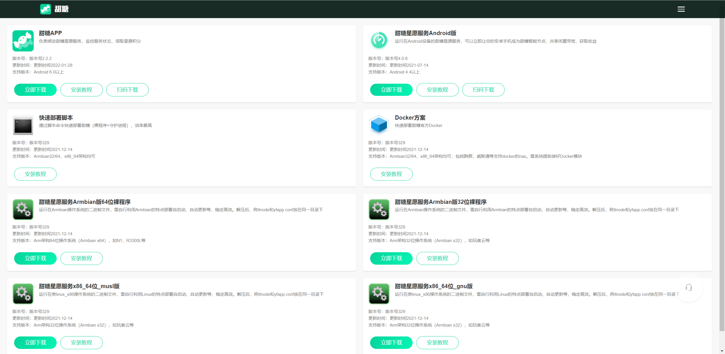Screen dimensions: 725x354
Task: Click the Armbian 32位 gear icon
Action: (x=379, y=210)
